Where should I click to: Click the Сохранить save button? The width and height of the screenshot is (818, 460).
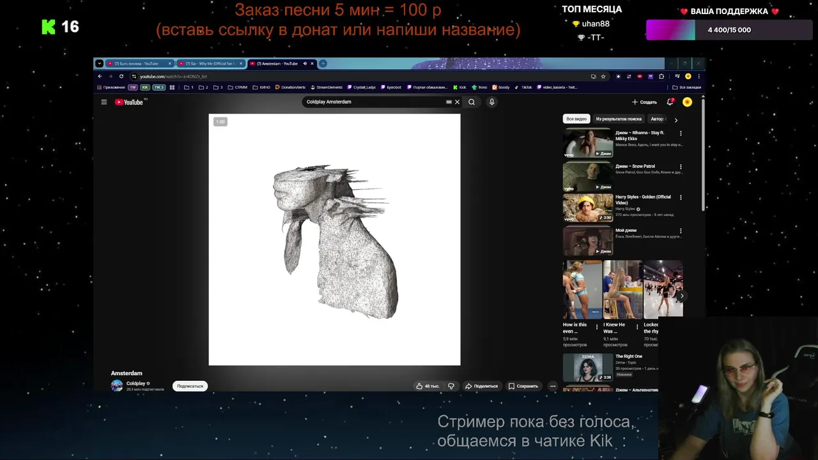(x=523, y=386)
